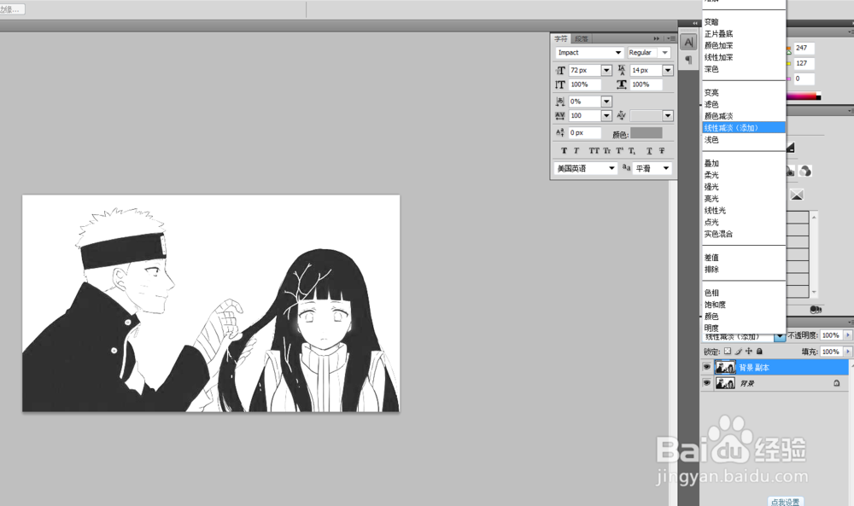Click the color ramp spectrum bar
The image size is (854, 506).
pos(804,96)
